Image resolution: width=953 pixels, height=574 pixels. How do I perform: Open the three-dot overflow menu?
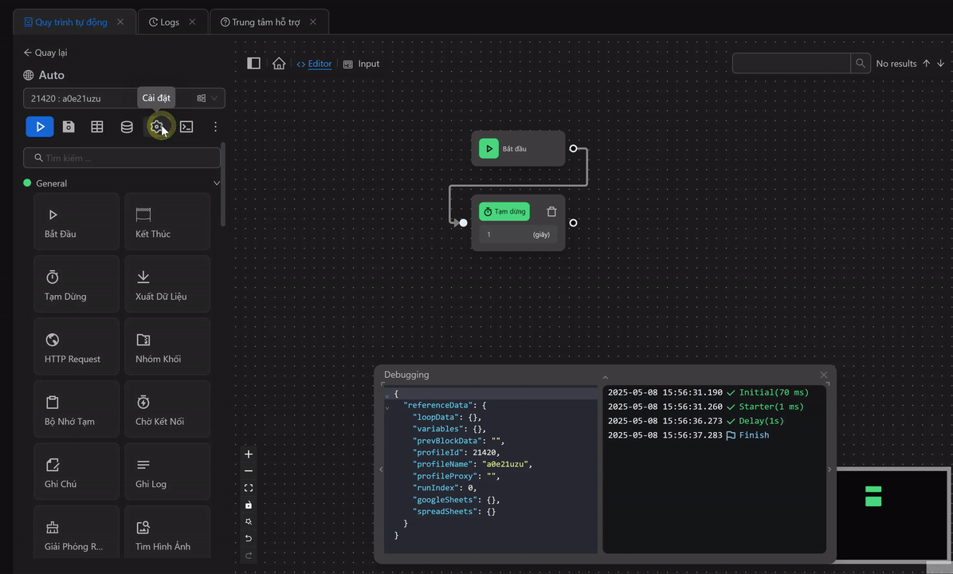(x=215, y=126)
